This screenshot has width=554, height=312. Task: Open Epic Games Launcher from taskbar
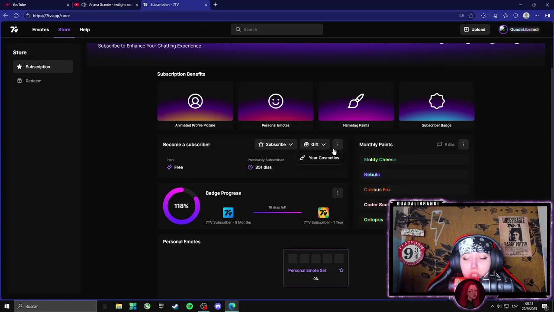tap(161, 306)
